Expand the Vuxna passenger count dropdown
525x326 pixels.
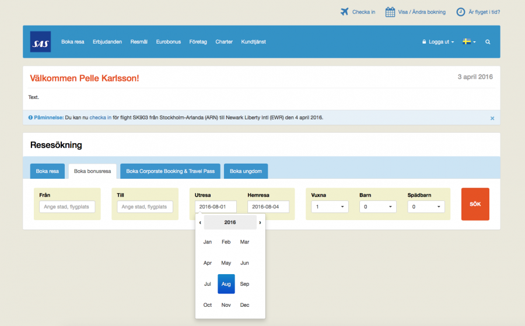pos(330,207)
